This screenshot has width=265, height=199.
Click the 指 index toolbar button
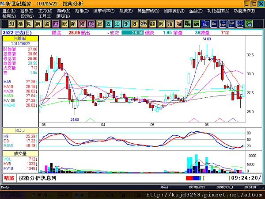tap(170, 24)
